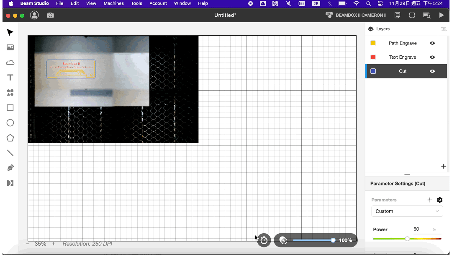The height and width of the screenshot is (255, 452).
Task: Open the path preview icon
Action: coord(426,15)
